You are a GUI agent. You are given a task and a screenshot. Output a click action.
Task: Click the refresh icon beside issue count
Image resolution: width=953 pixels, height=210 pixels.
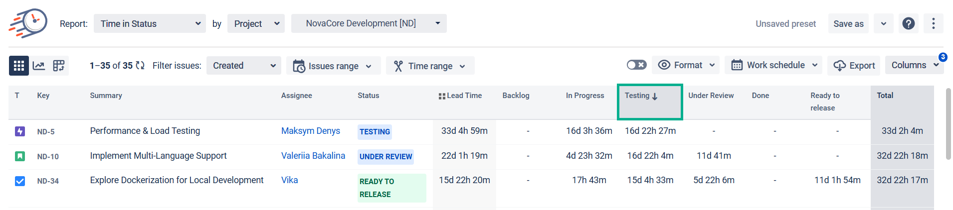[x=140, y=66]
